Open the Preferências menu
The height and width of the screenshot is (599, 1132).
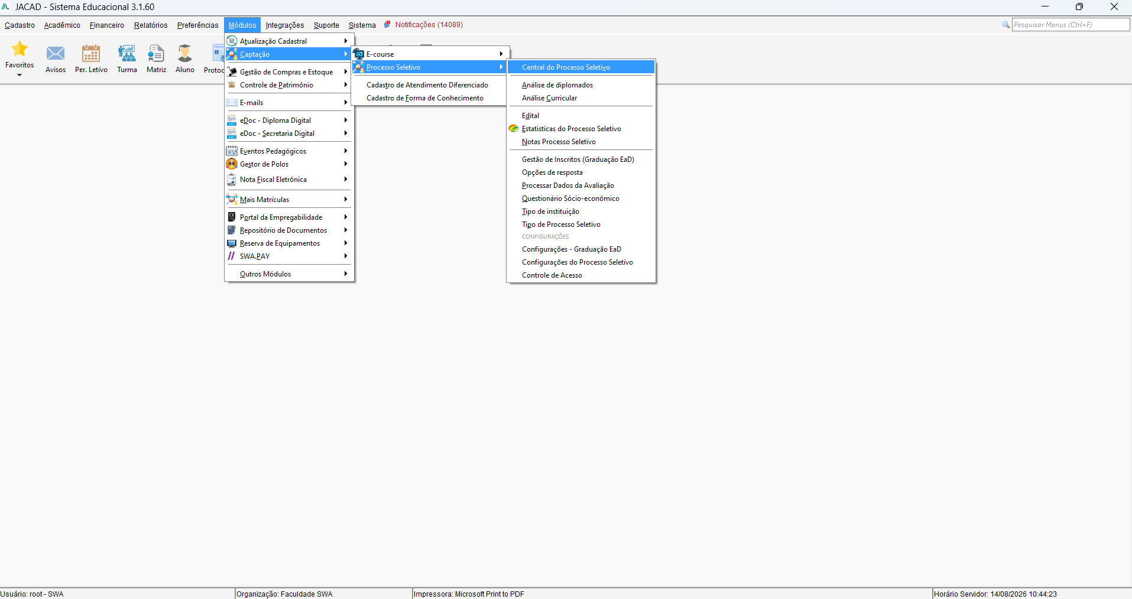(x=197, y=25)
